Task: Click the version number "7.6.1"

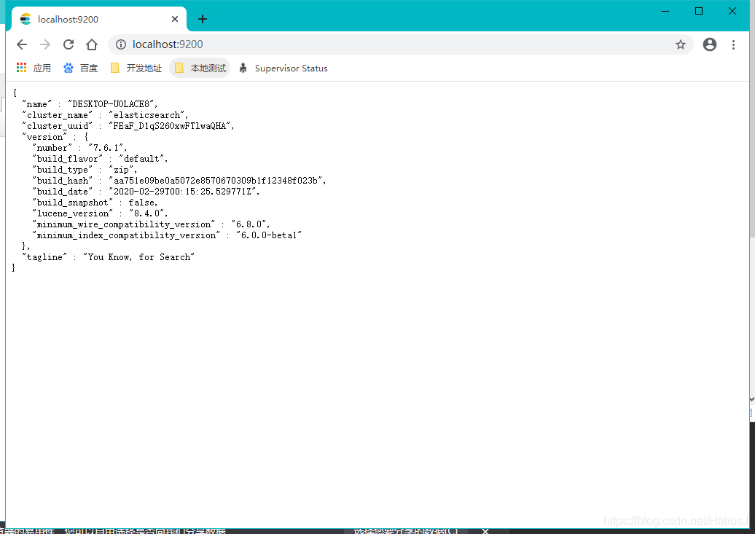Action: (106, 148)
